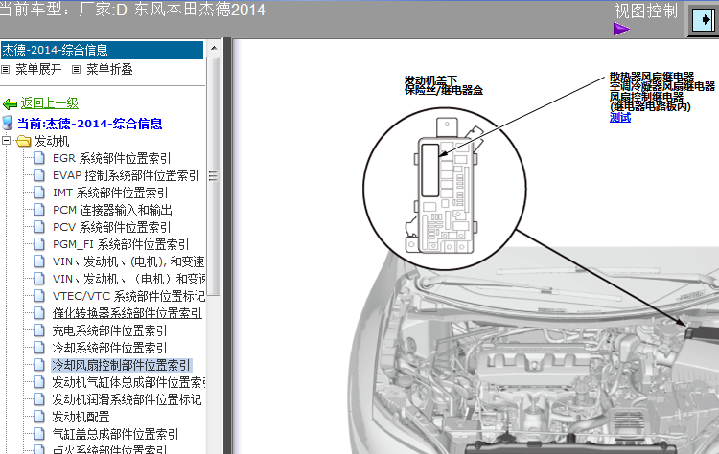Image resolution: width=719 pixels, height=454 pixels.
Task: Open 充电系统部件位置索引
Action: coord(109,330)
